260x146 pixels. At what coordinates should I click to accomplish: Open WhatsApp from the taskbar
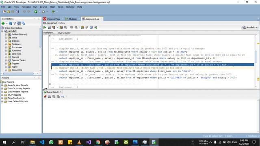51,142
